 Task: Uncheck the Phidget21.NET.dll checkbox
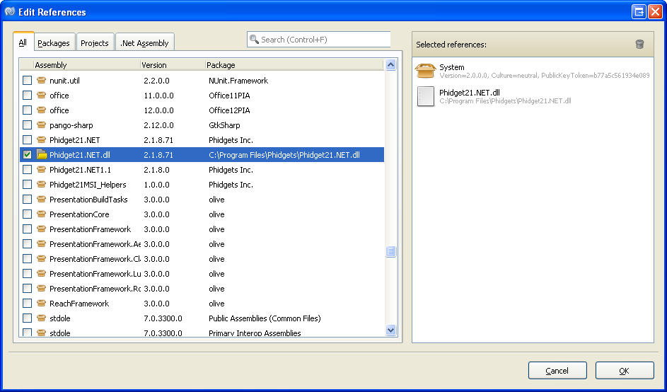click(x=27, y=155)
